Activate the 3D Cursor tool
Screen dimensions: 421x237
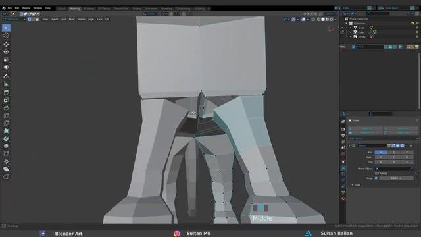pyautogui.click(x=6, y=36)
